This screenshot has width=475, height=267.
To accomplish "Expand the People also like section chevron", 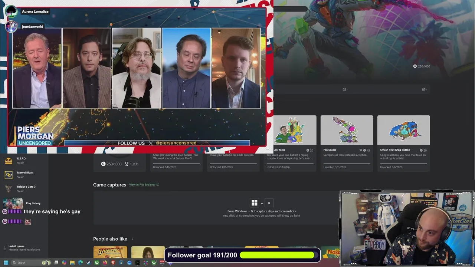I will (132, 239).
